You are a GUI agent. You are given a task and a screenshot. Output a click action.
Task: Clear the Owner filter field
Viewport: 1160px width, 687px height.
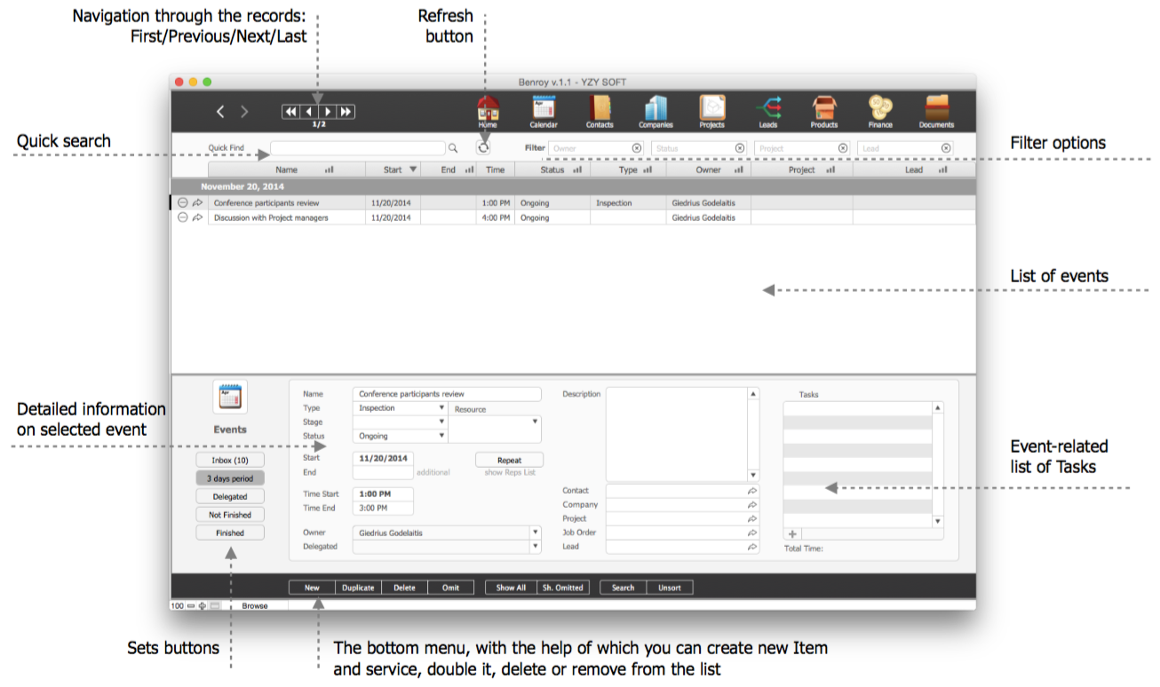[x=637, y=148]
